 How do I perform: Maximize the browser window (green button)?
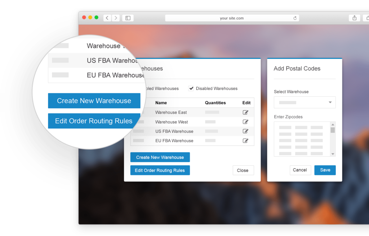(x=96, y=17)
